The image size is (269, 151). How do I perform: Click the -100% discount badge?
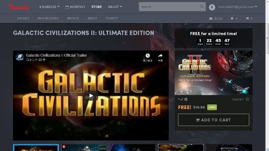tap(212, 107)
